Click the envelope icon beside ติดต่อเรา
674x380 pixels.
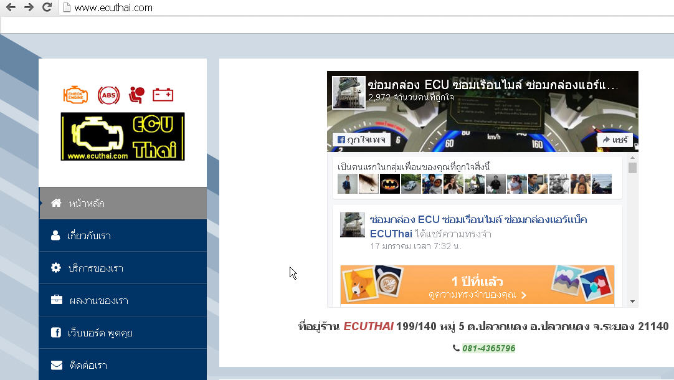(57, 365)
